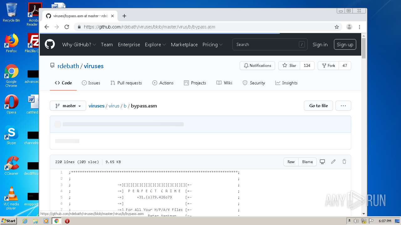Click Notifications button
This screenshot has height=225, width=401.
click(x=257, y=66)
